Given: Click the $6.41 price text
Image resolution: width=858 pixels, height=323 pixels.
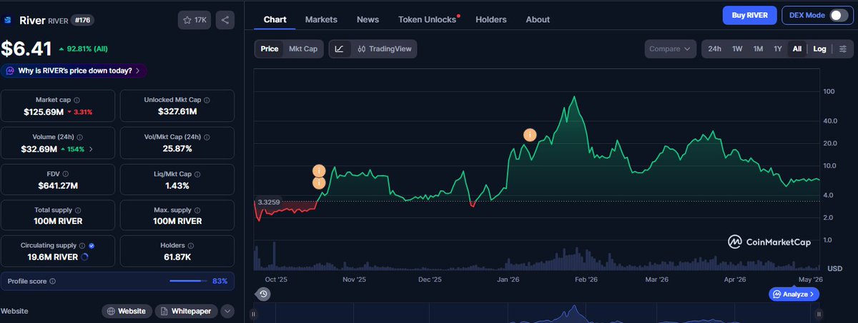Looking at the screenshot, I should click(x=26, y=48).
